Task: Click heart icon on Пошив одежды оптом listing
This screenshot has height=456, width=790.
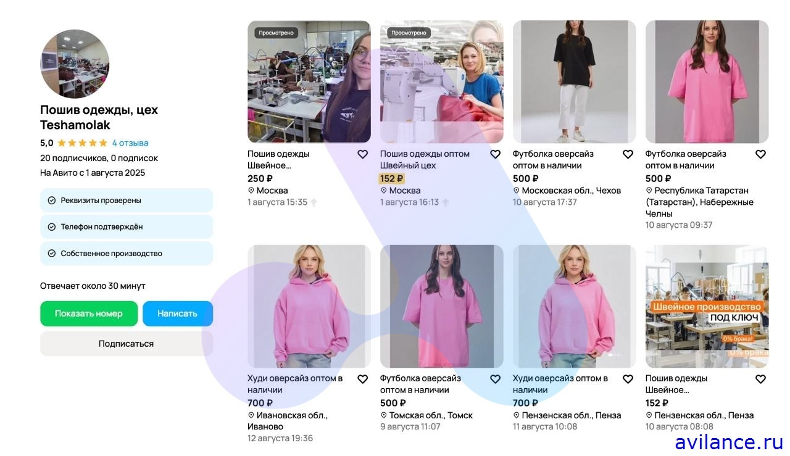Action: (x=495, y=154)
